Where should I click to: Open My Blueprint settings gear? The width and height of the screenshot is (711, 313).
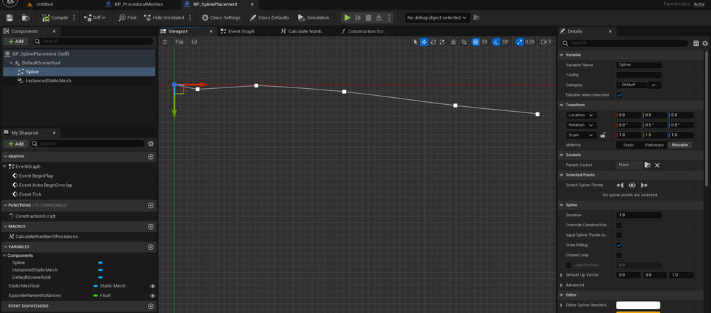pos(151,144)
